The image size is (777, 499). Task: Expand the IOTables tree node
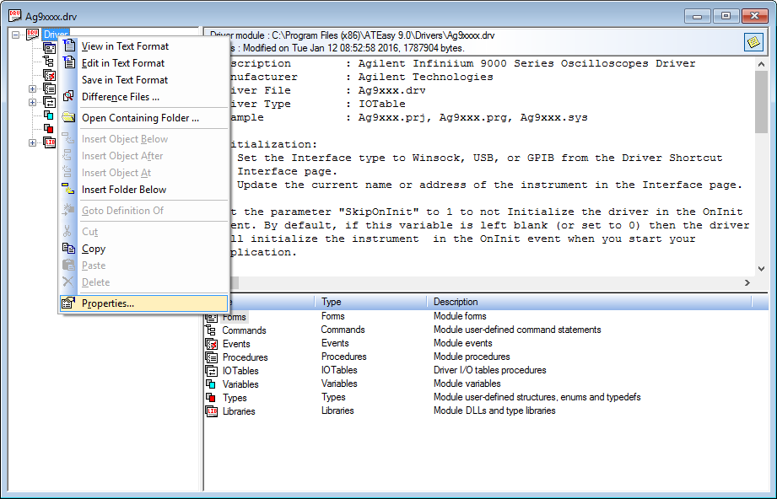pos(32,103)
